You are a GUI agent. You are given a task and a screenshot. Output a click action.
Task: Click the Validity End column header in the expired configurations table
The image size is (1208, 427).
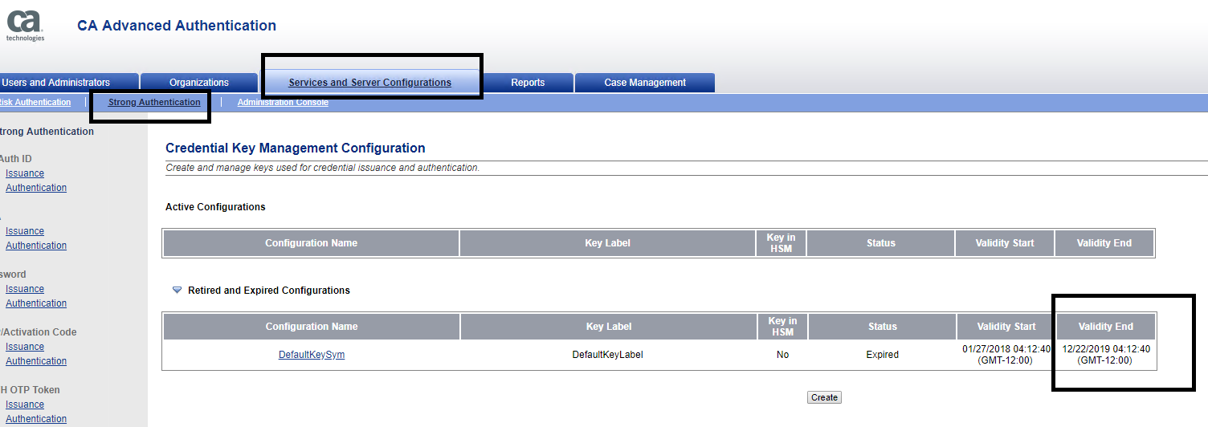coord(1105,327)
